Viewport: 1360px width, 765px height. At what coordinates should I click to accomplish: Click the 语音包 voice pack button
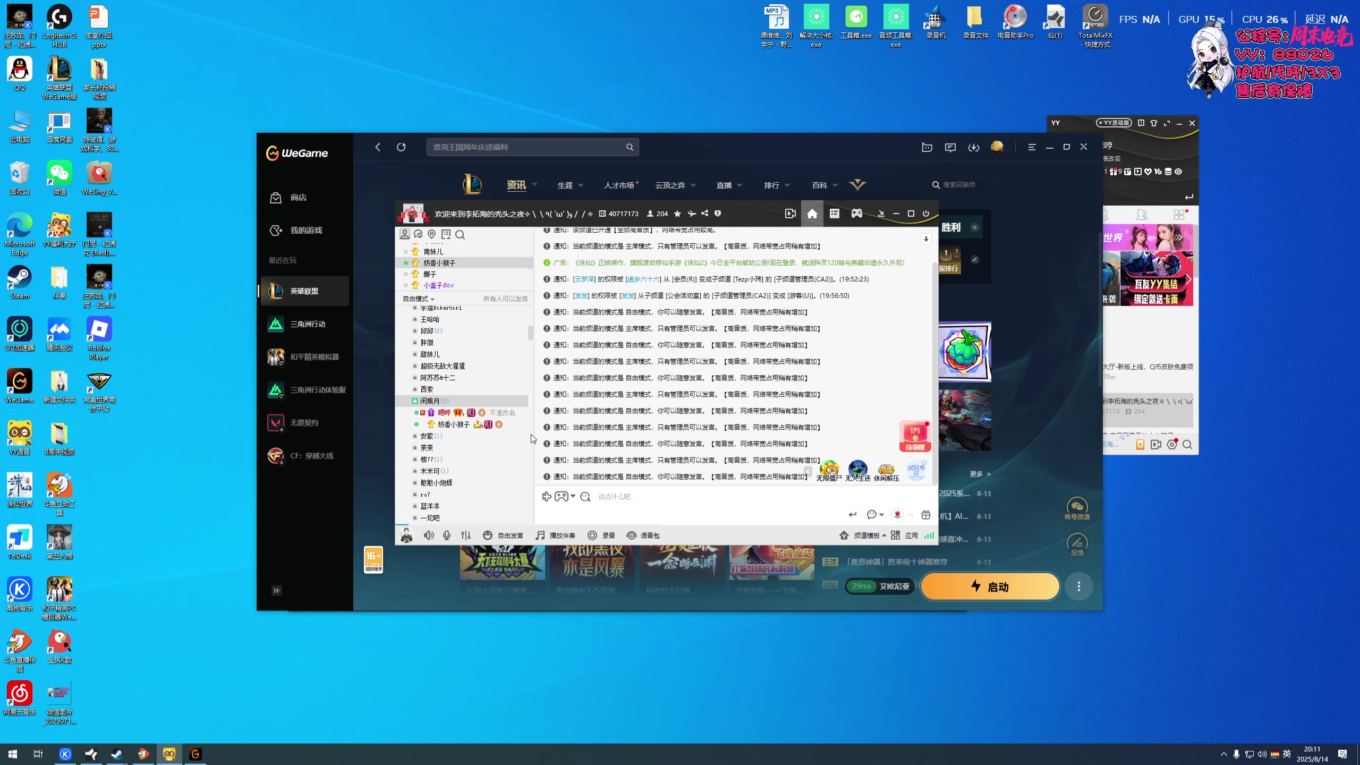pos(643,535)
